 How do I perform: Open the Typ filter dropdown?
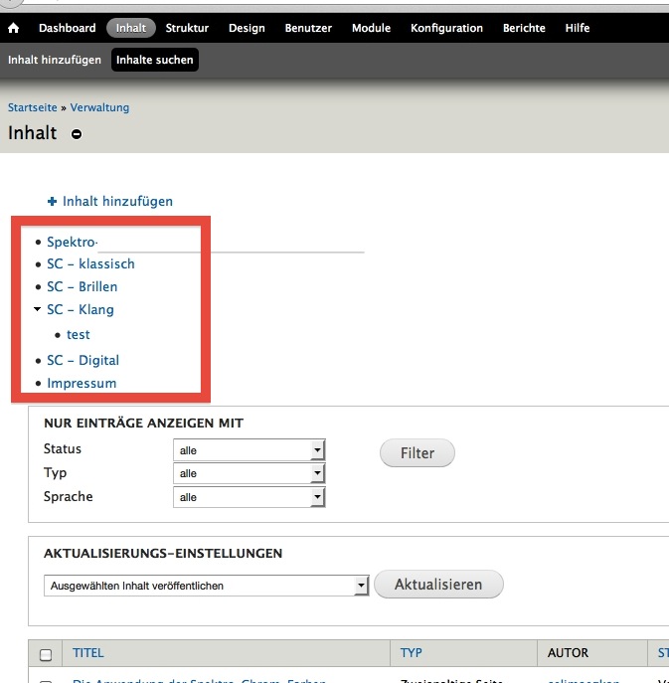click(x=250, y=474)
